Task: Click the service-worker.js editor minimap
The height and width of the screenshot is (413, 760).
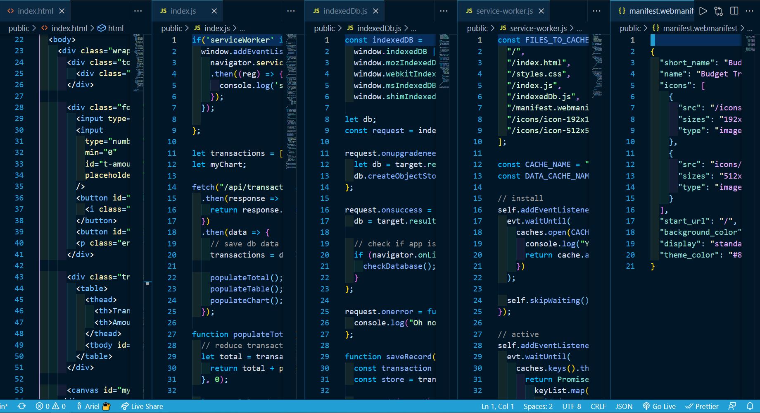Action: click(597, 66)
